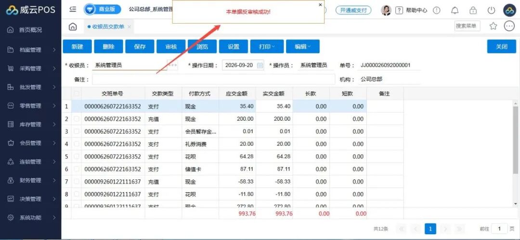Check the row 5 checkbox
The image size is (520, 240).
click(77, 156)
